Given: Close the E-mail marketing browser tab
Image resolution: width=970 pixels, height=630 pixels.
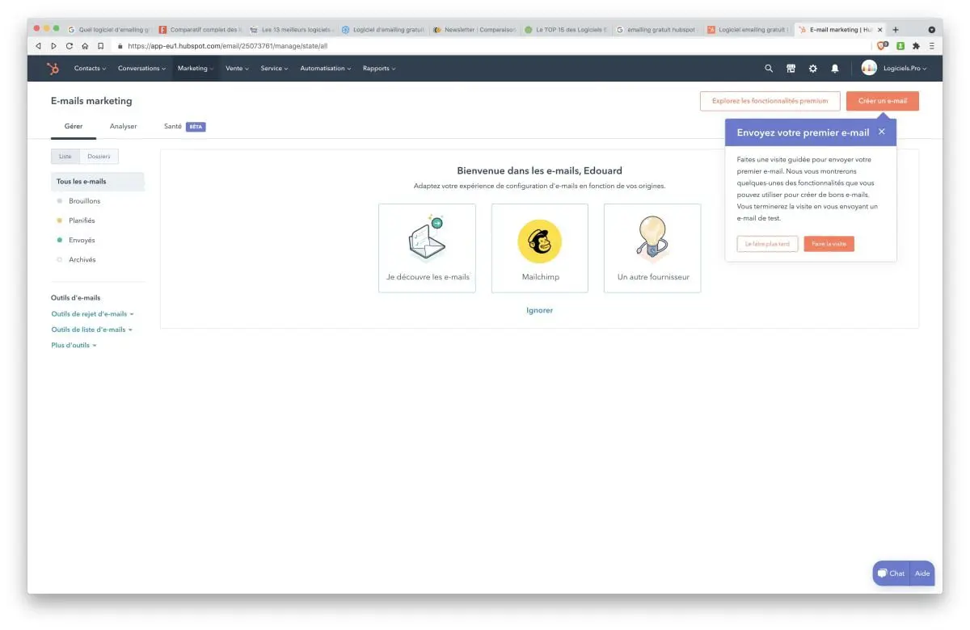Looking at the screenshot, I should click(880, 30).
